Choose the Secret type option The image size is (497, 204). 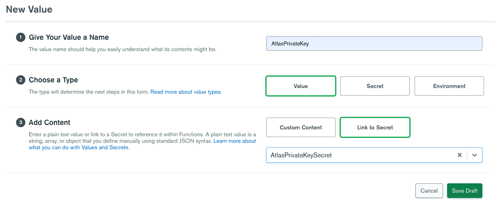coord(375,86)
